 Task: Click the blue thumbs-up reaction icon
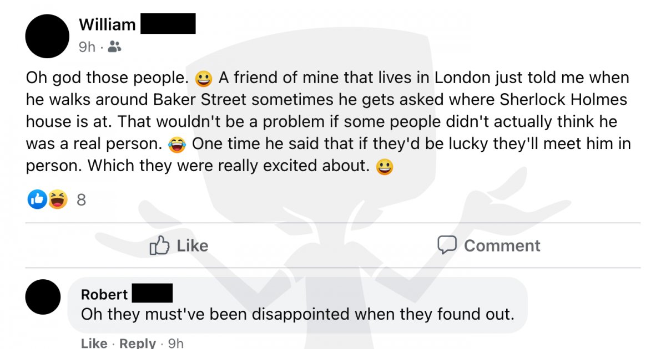pyautogui.click(x=37, y=199)
